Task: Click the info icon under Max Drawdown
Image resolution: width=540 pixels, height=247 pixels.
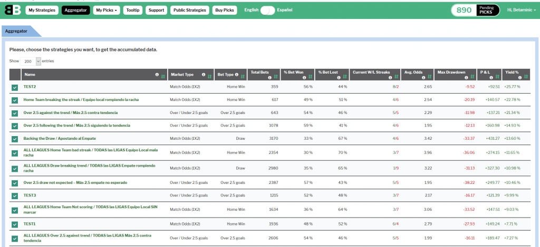Action: click(467, 78)
